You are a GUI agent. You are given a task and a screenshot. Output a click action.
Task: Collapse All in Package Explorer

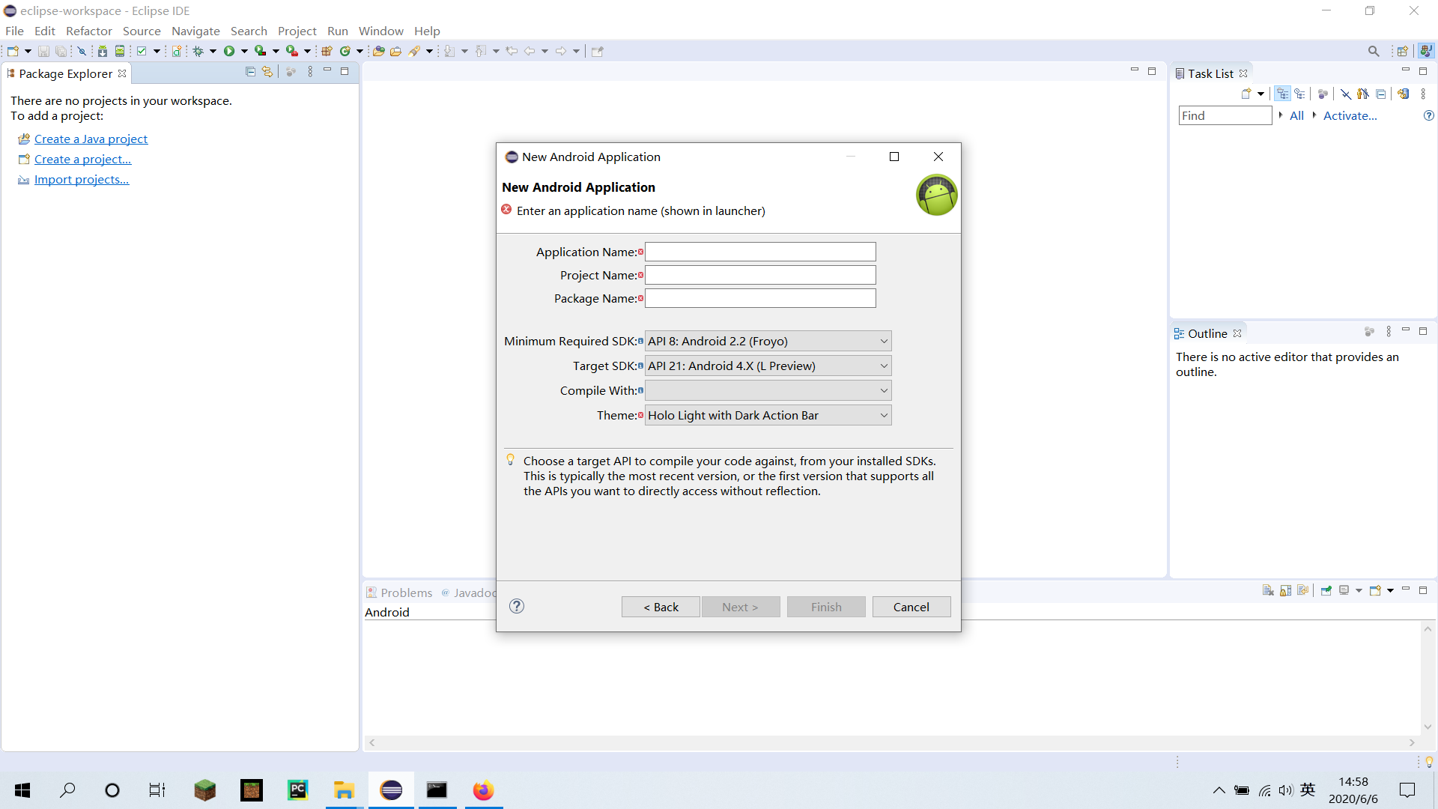pos(250,72)
